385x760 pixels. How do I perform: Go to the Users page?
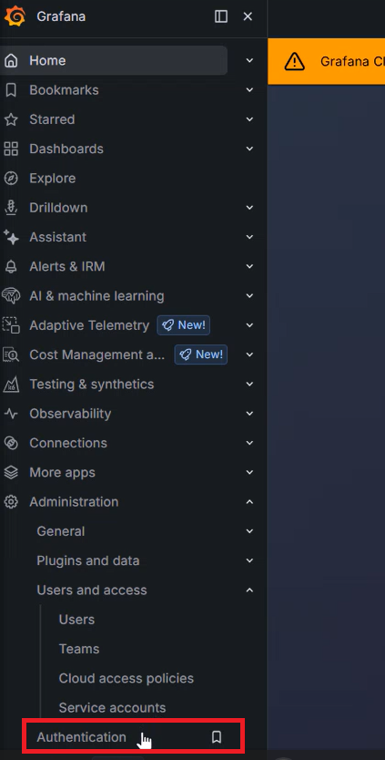tap(76, 620)
